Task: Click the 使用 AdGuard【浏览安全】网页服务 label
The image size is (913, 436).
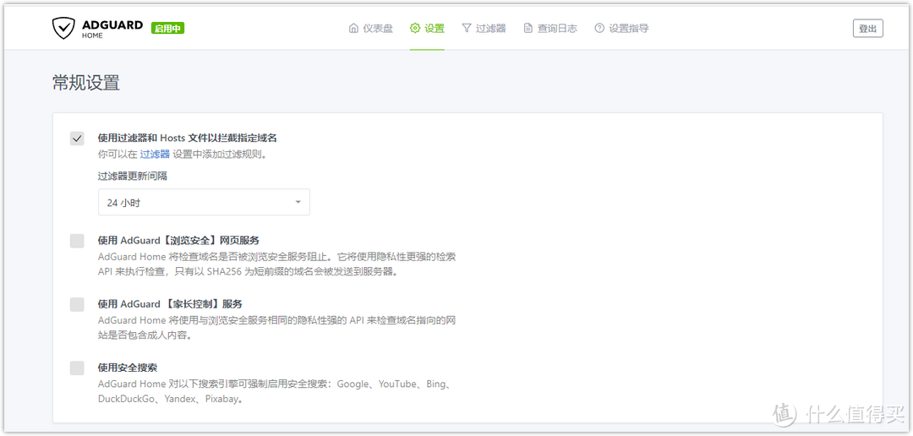Action: coord(178,240)
